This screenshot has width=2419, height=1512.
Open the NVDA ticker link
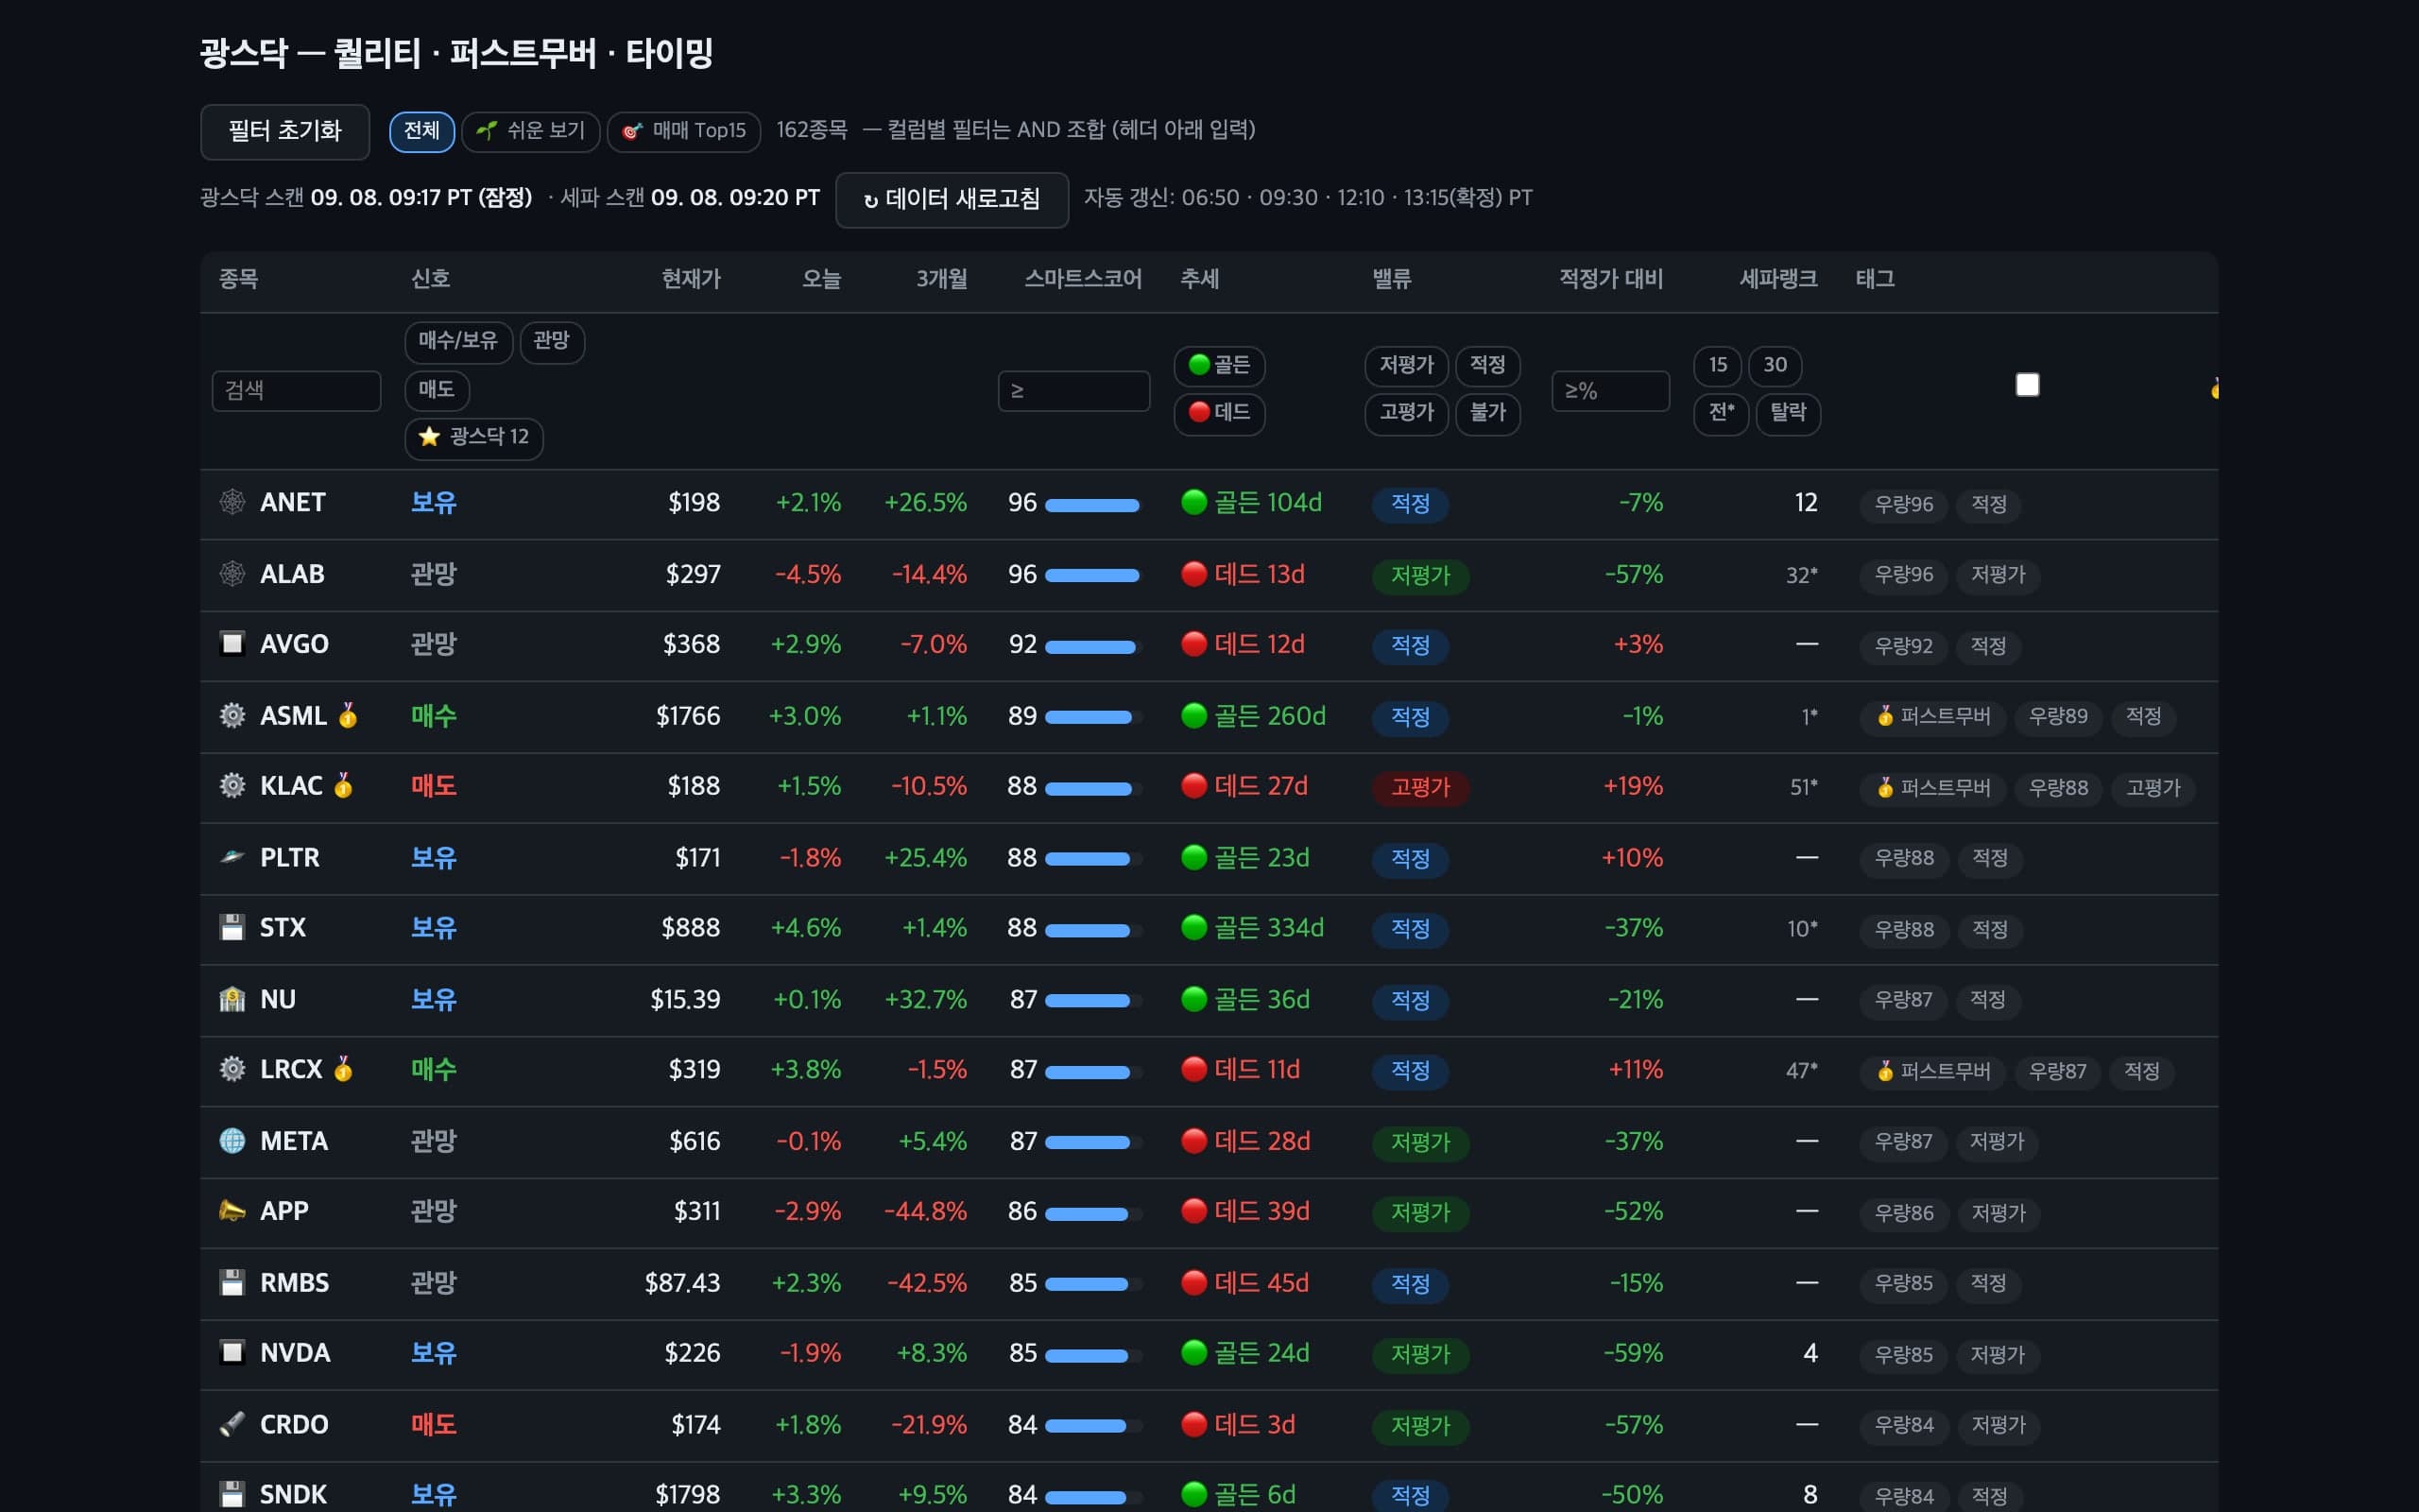click(295, 1352)
